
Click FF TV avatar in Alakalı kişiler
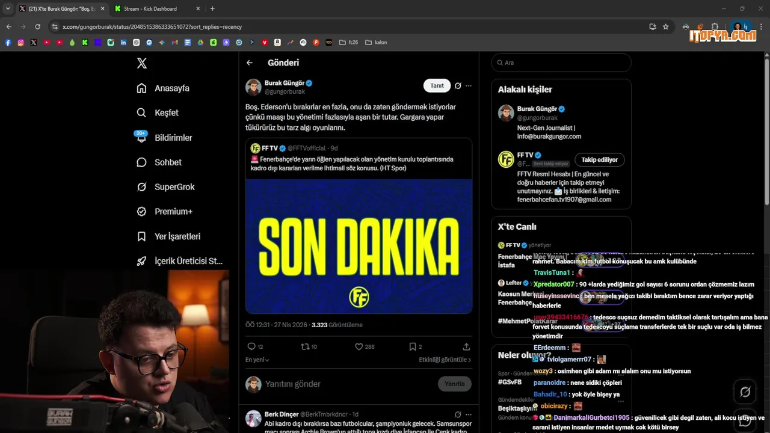(x=506, y=159)
